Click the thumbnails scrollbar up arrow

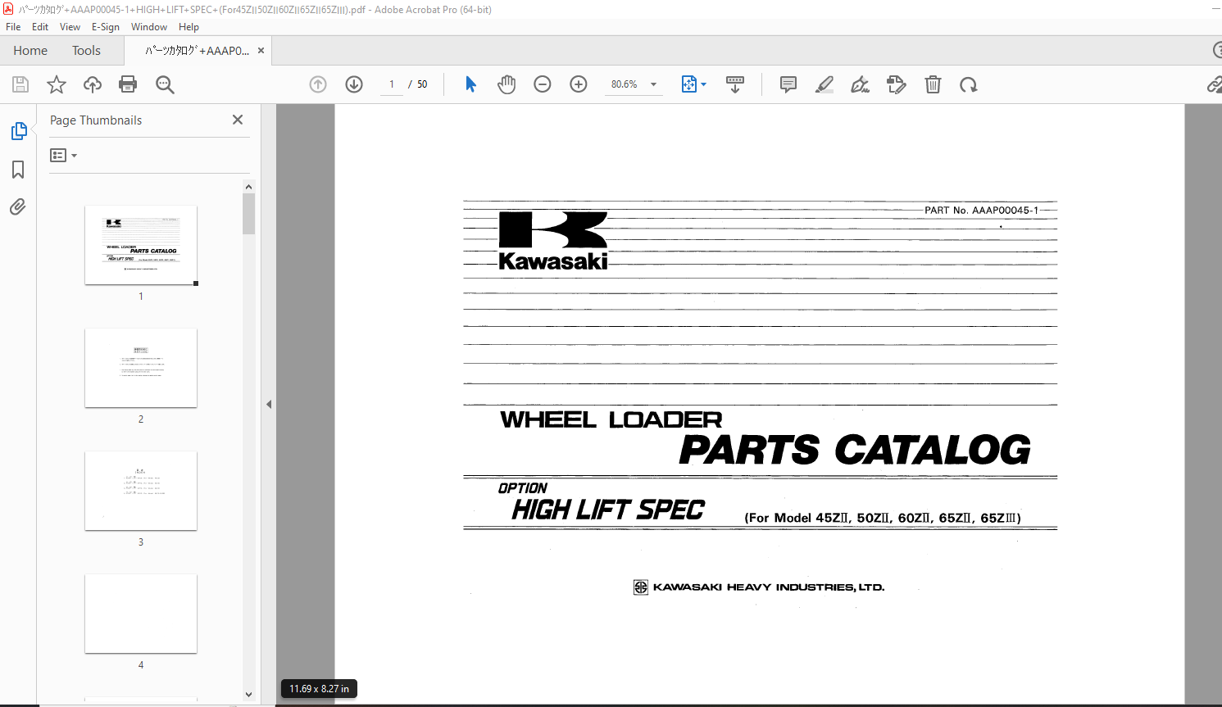[x=248, y=187]
